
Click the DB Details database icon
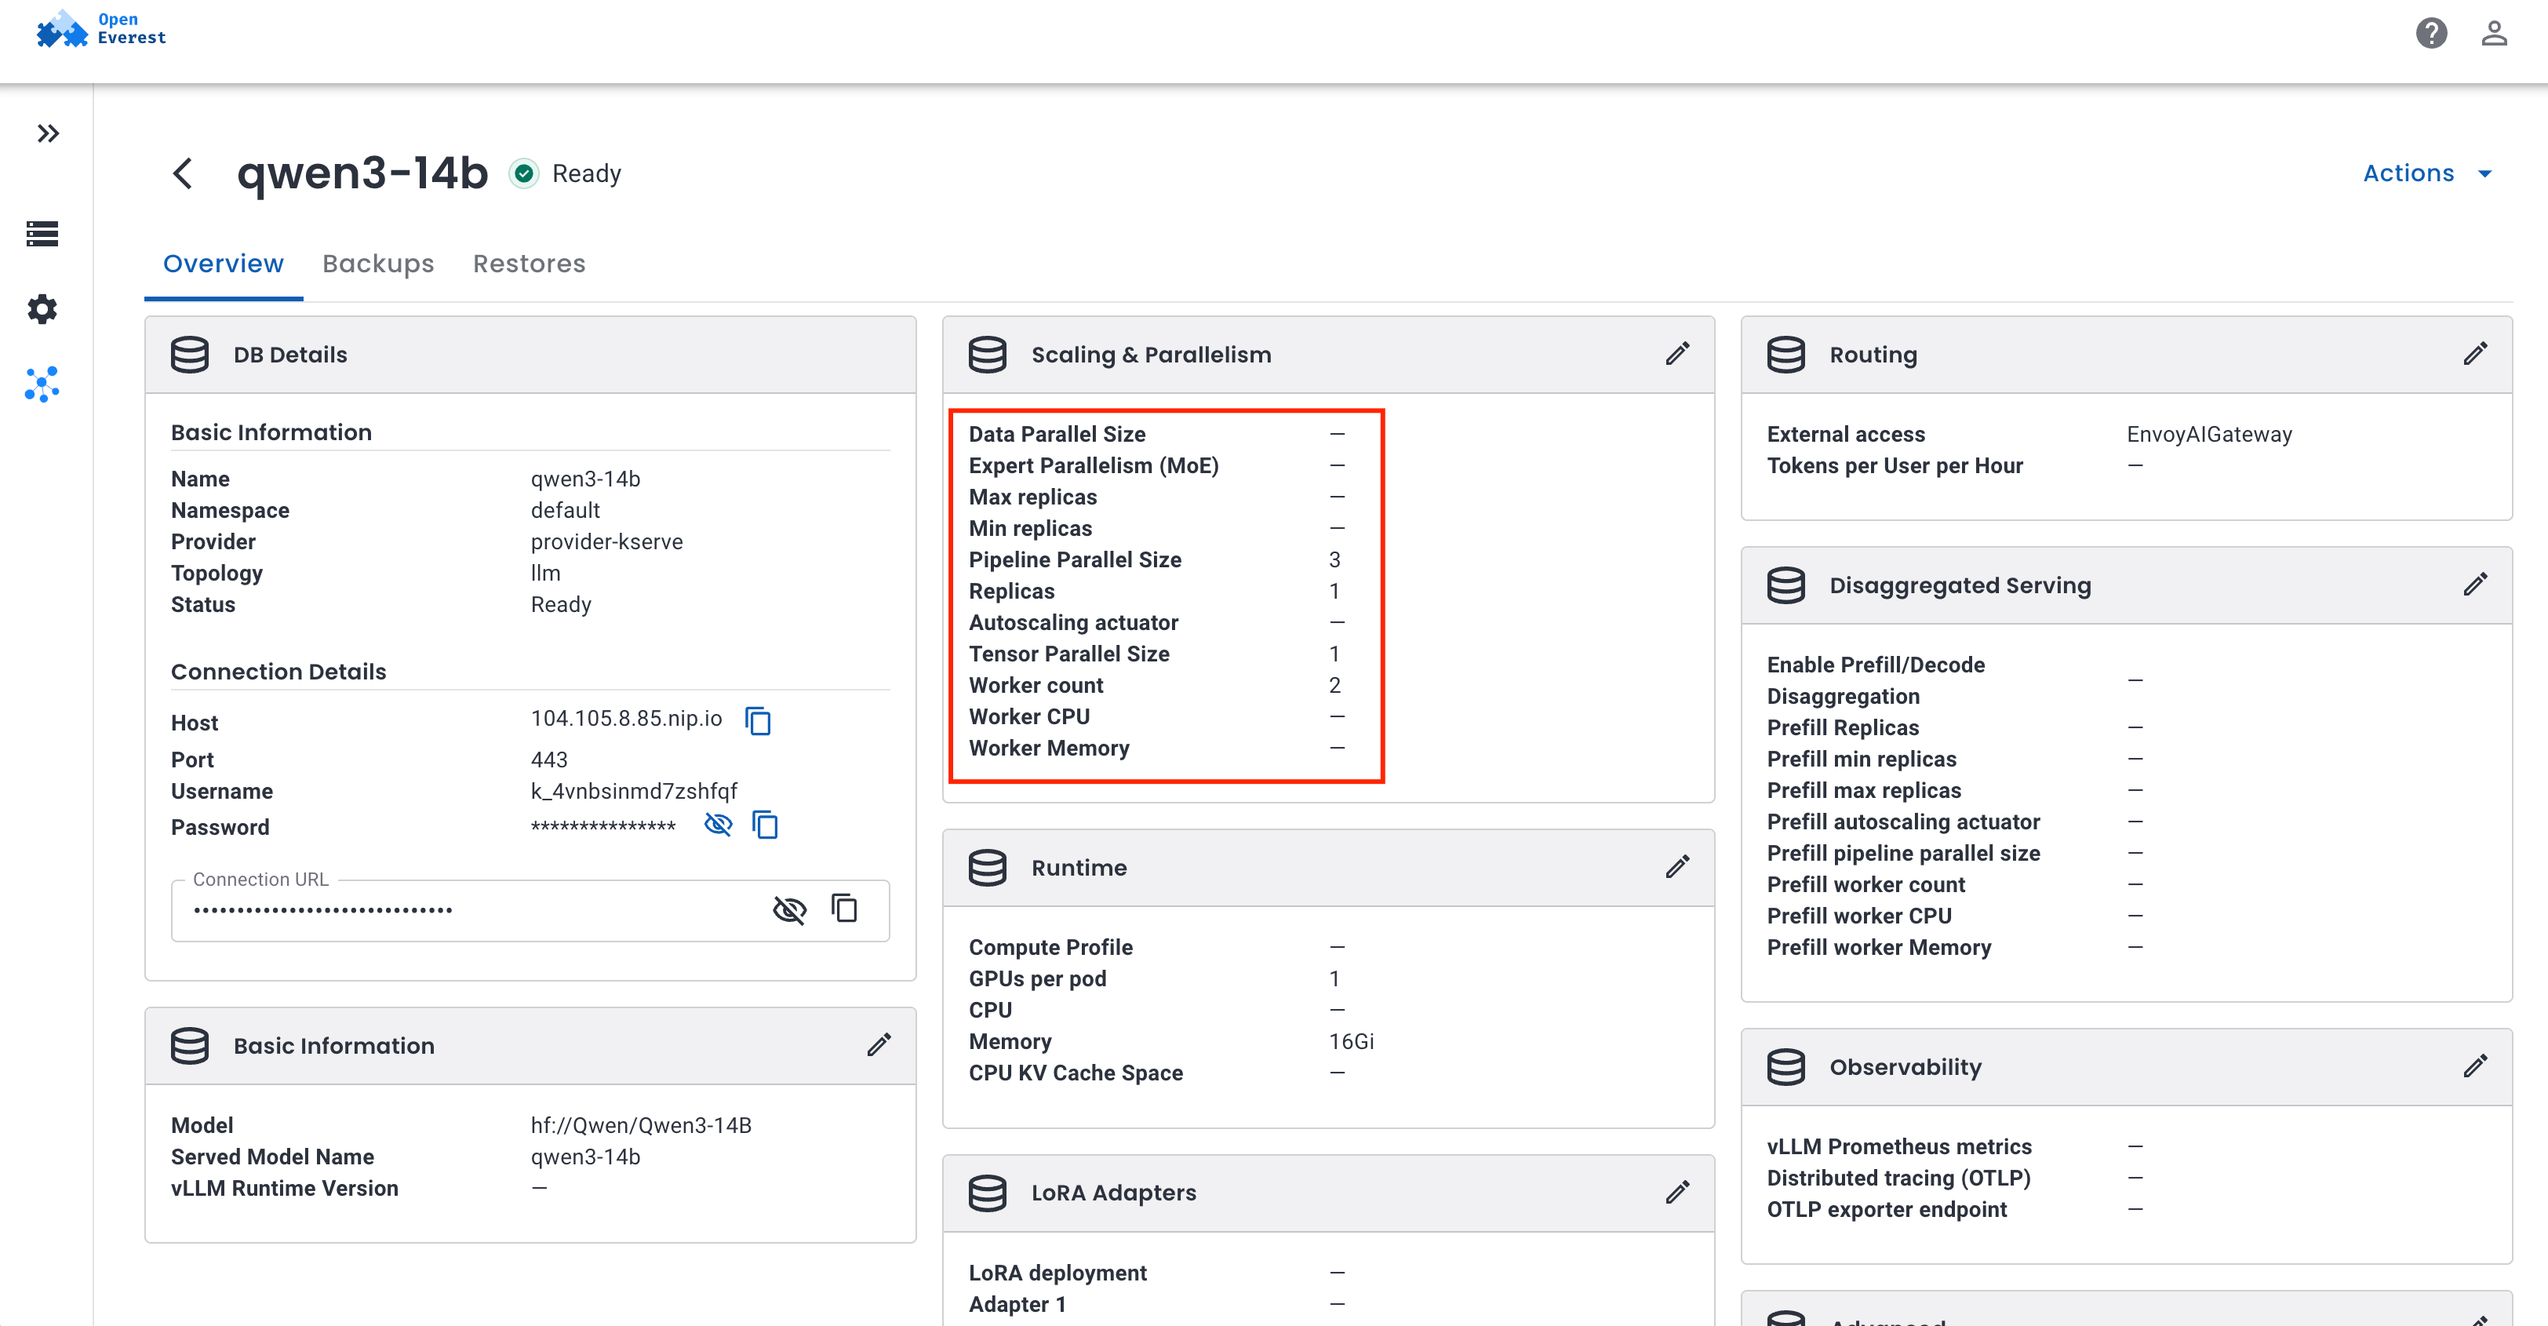pyautogui.click(x=190, y=353)
